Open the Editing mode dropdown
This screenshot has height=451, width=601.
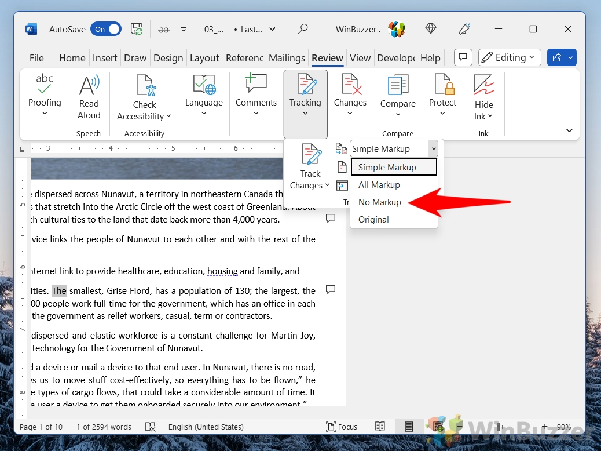click(x=510, y=57)
